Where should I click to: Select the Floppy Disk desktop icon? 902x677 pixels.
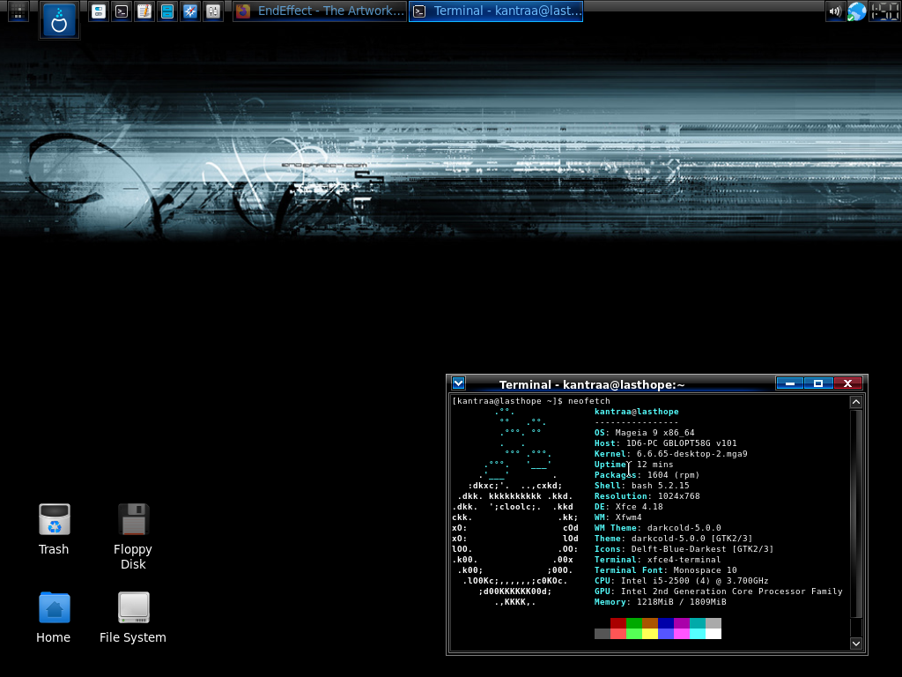coord(134,519)
